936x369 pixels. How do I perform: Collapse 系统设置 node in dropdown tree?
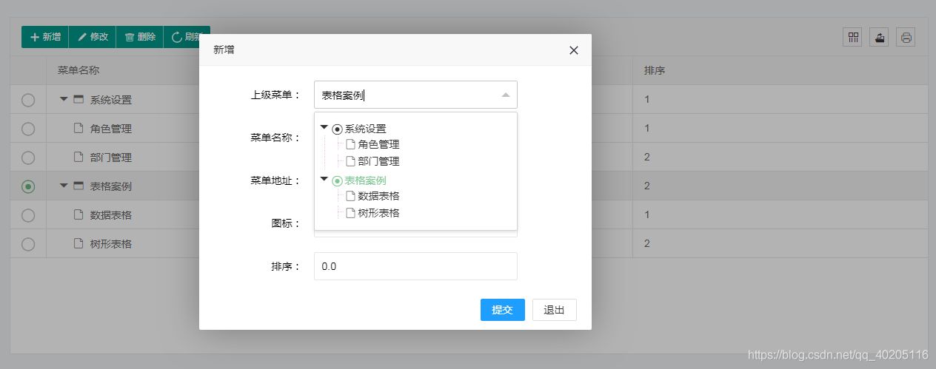[324, 128]
